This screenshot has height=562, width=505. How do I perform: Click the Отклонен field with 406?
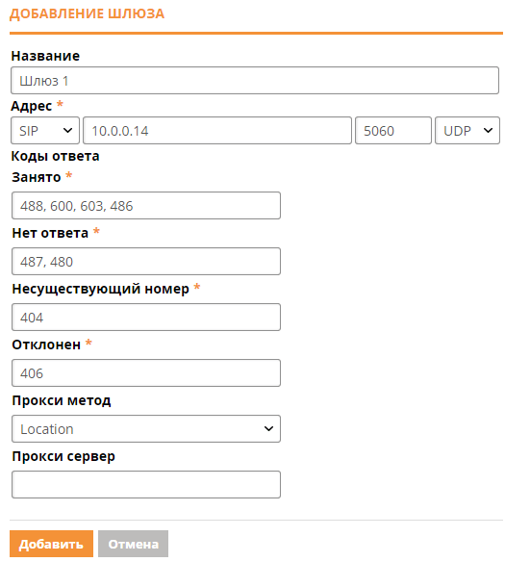tap(146, 373)
